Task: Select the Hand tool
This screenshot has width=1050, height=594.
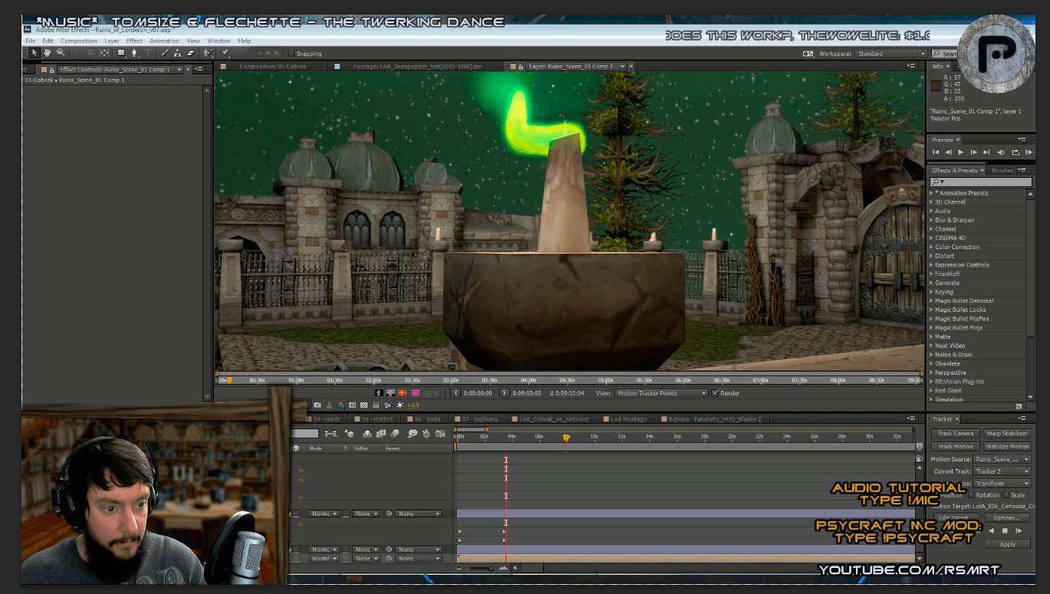Action: point(48,53)
